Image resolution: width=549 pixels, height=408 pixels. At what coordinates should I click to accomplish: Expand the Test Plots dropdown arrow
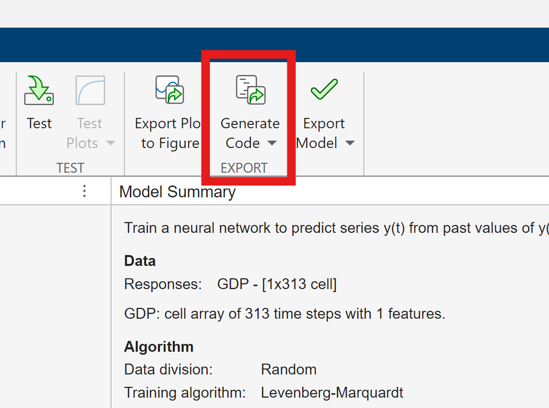coord(111,144)
